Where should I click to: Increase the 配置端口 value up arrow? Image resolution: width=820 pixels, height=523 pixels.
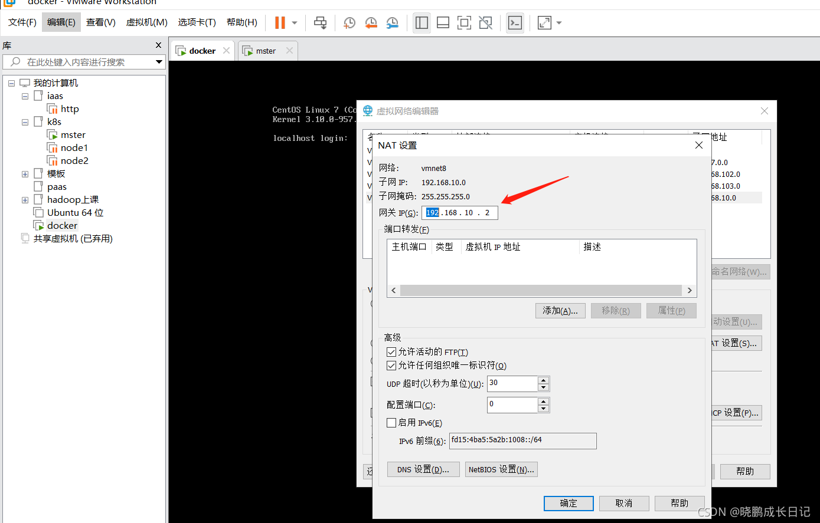(544, 401)
